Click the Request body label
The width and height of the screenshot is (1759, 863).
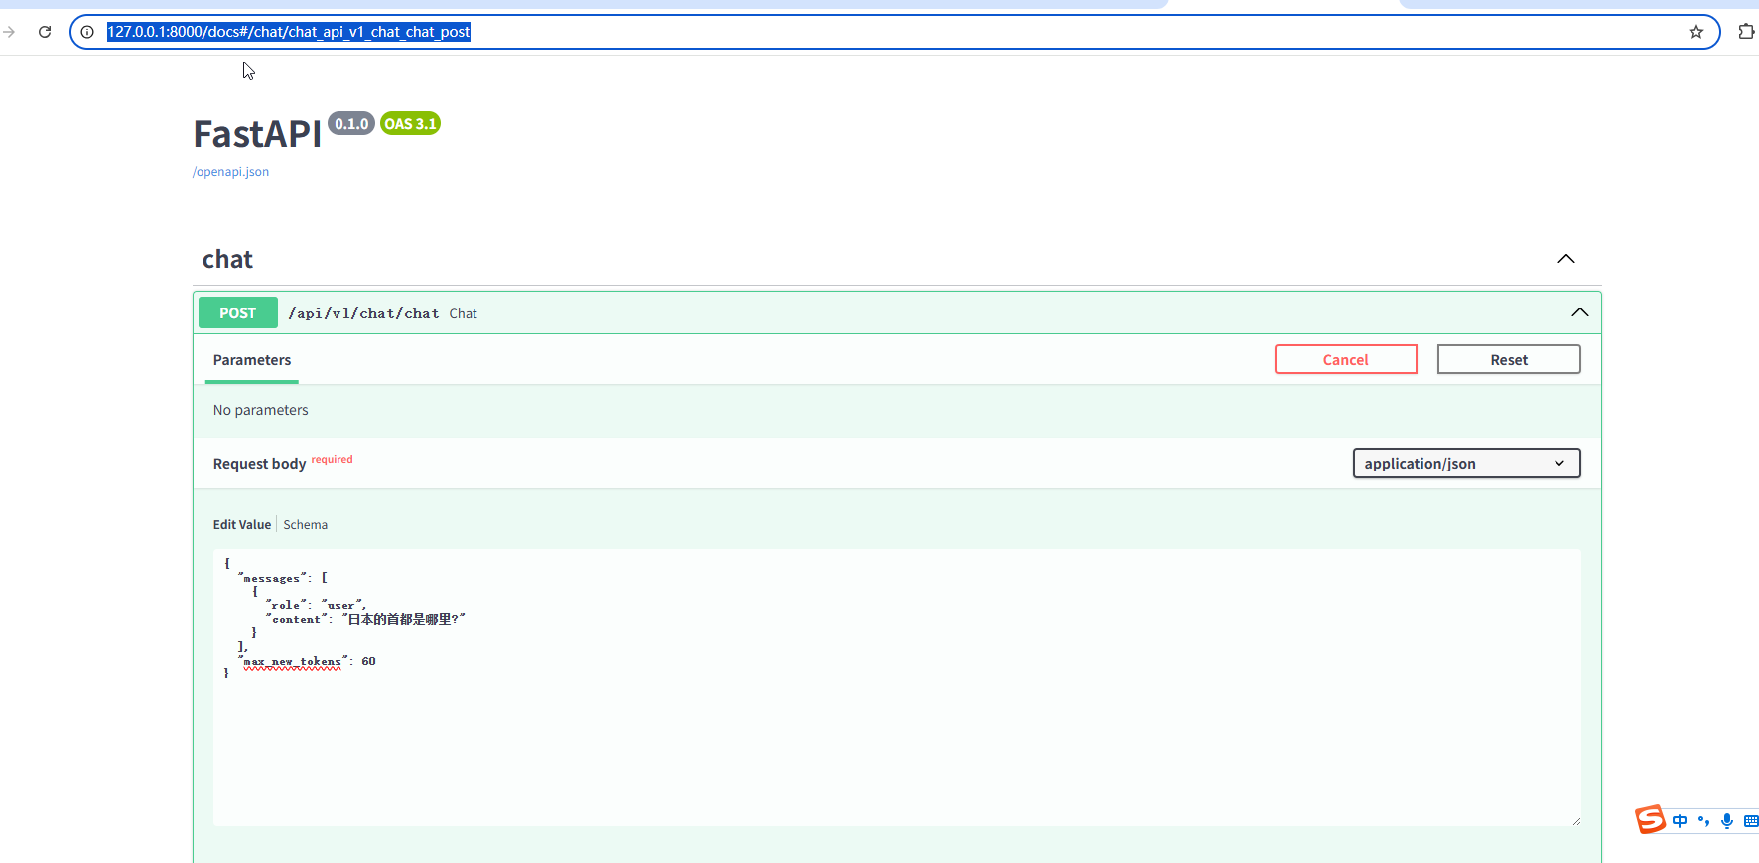[x=259, y=464]
